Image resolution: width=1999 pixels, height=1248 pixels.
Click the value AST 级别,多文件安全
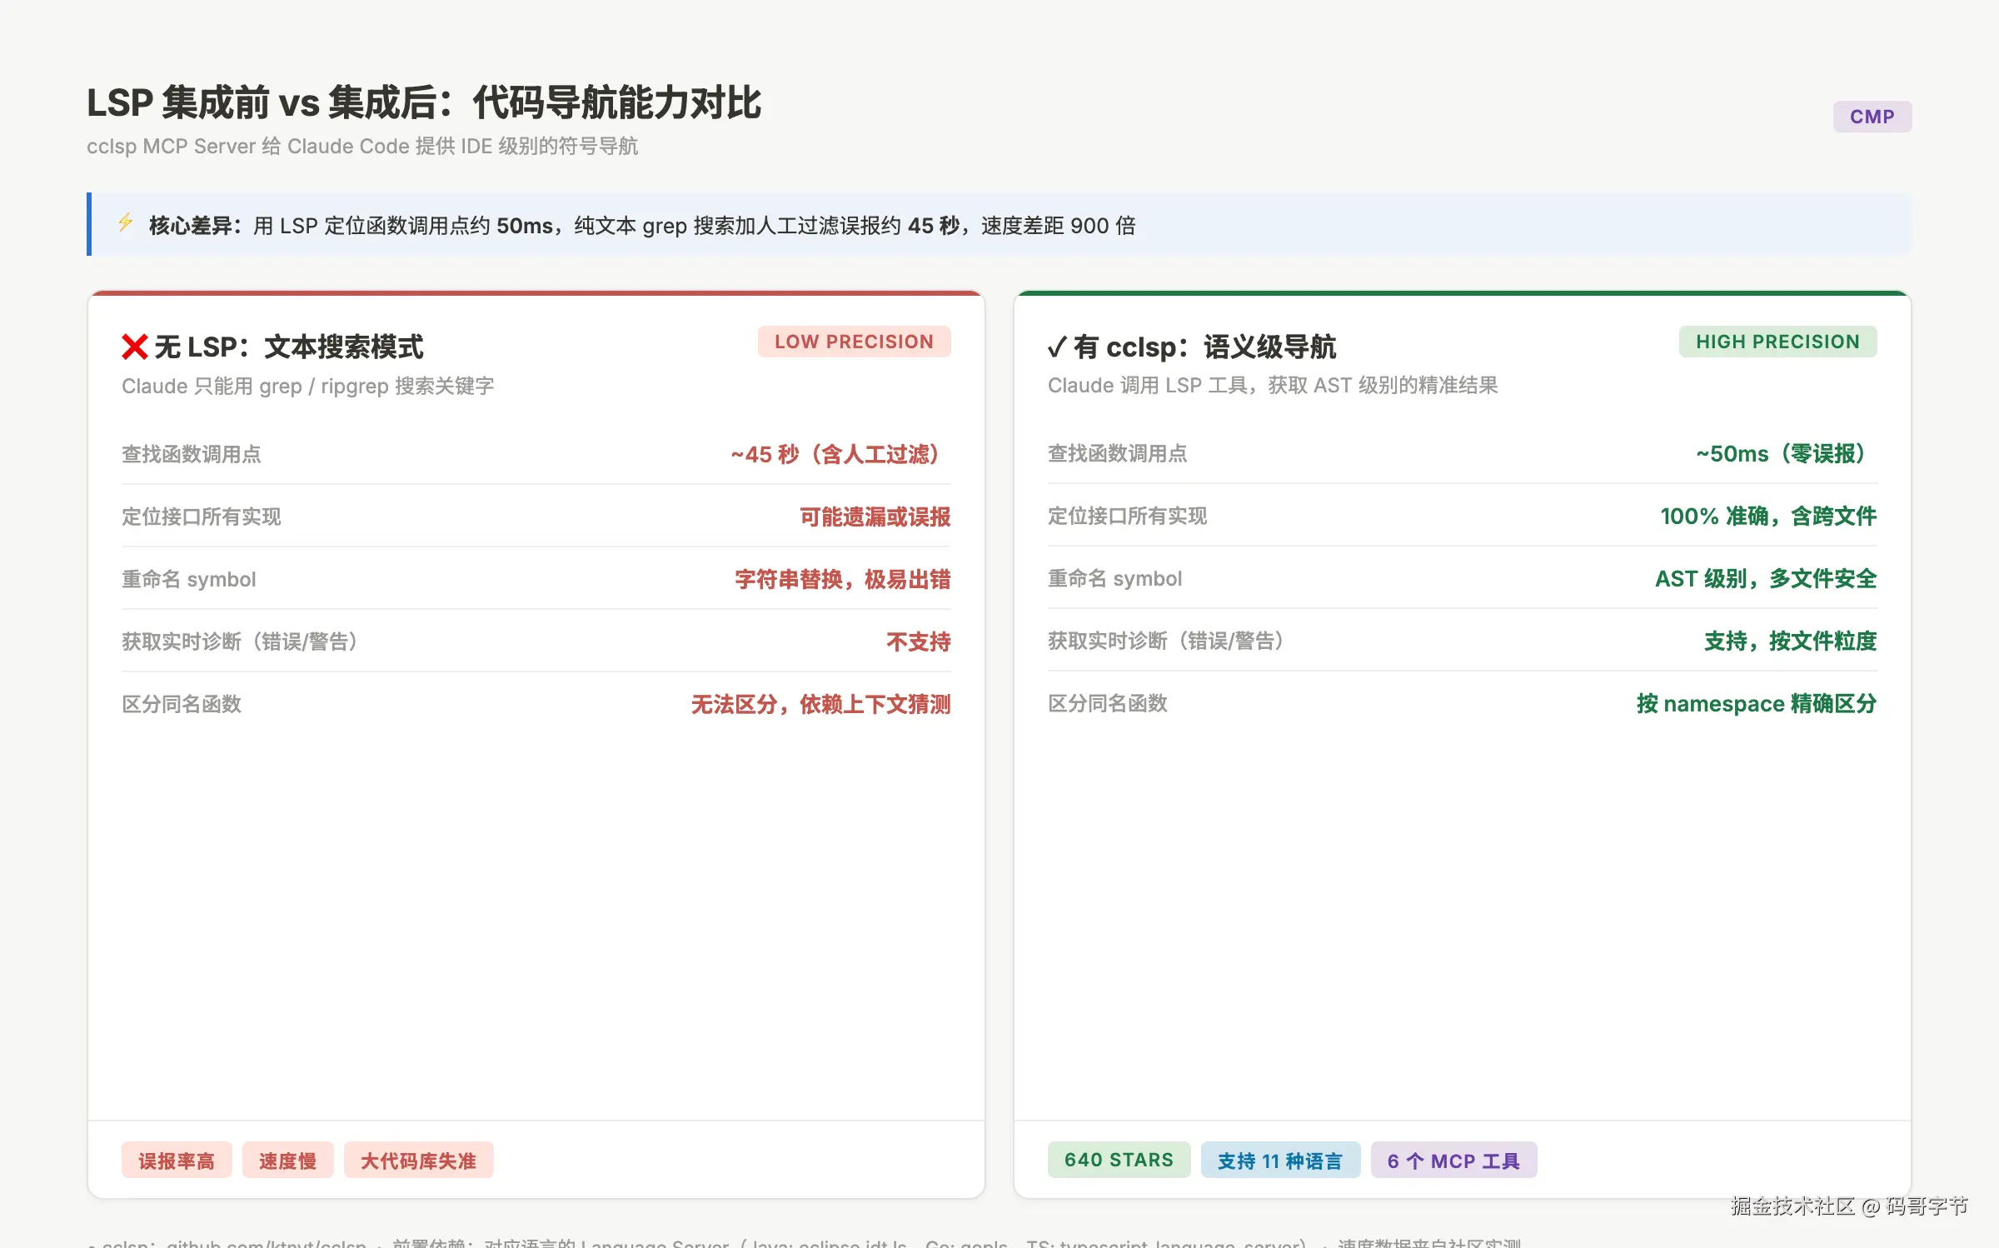point(1766,578)
